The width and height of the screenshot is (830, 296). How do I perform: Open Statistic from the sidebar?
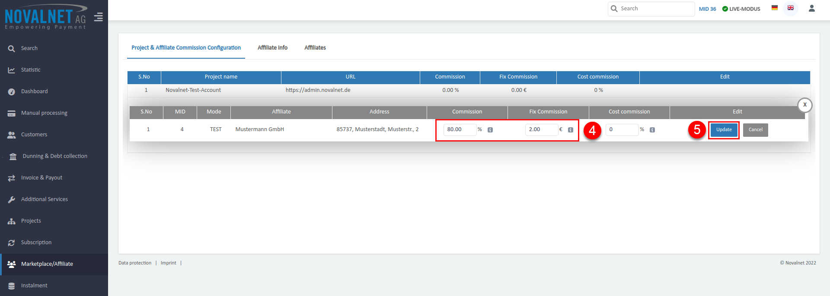tap(31, 70)
